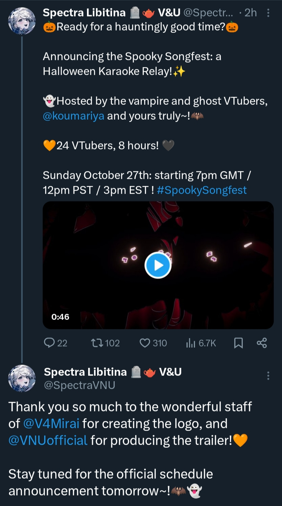Share the tweet via share icon
Screen dimensions: 282x506
click(262, 343)
